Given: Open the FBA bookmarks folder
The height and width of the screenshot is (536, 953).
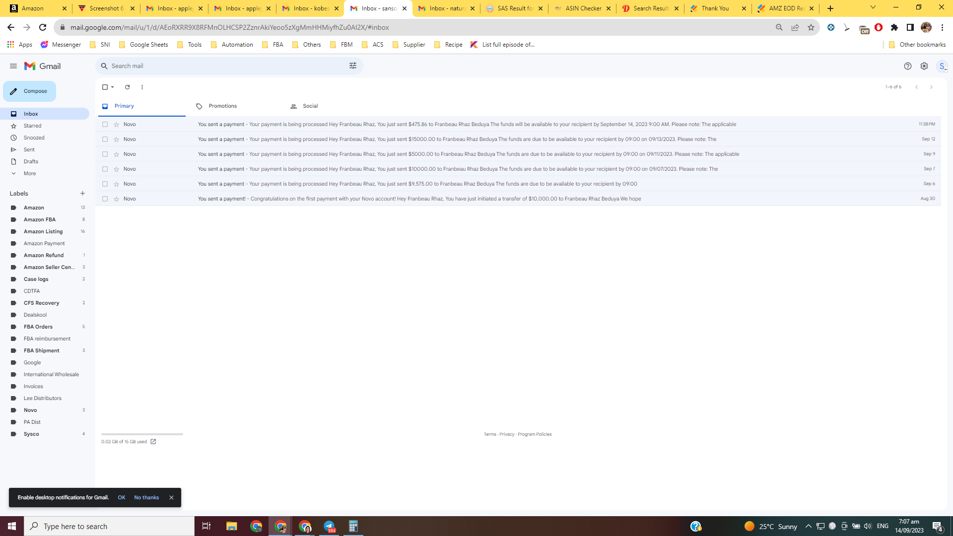Looking at the screenshot, I should pyautogui.click(x=272, y=45).
